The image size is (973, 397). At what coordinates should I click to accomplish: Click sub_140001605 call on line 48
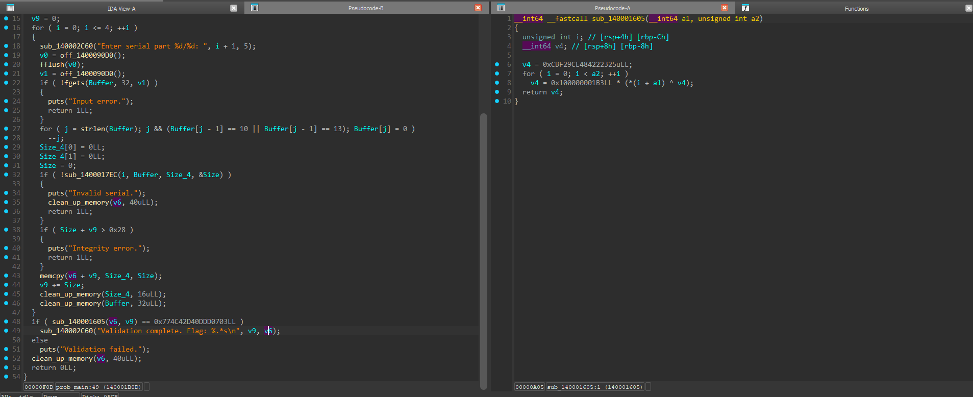[79, 321]
